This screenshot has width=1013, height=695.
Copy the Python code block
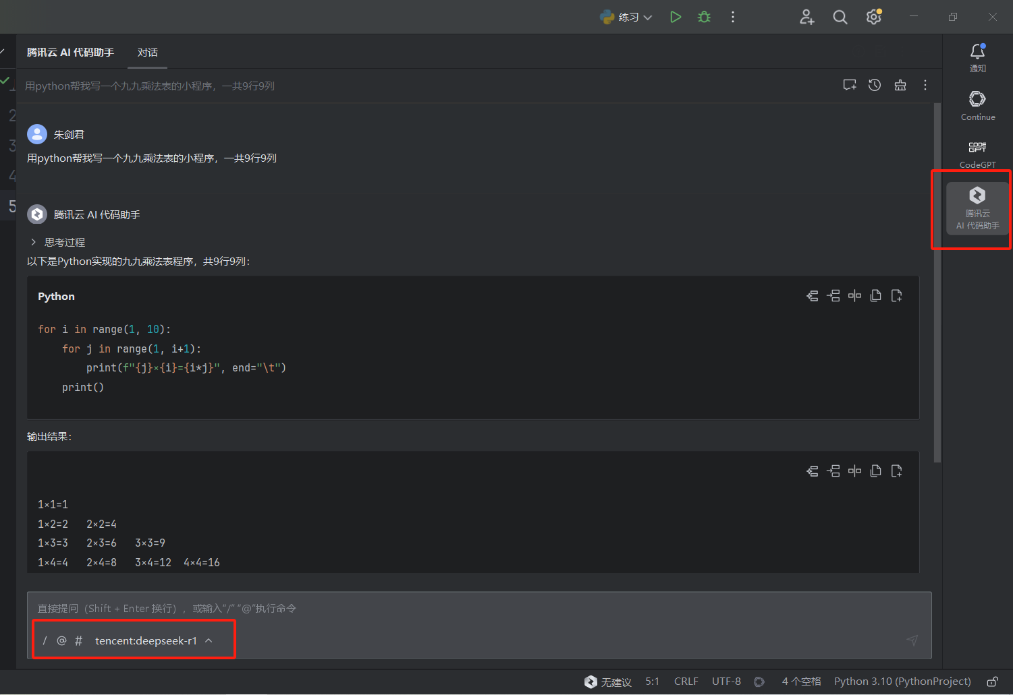click(876, 295)
